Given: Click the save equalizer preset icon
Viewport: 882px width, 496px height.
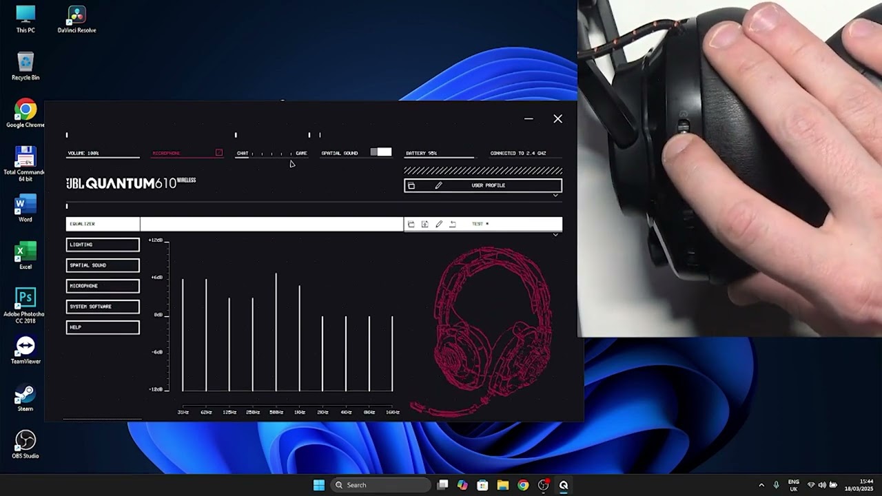Looking at the screenshot, I should point(425,224).
